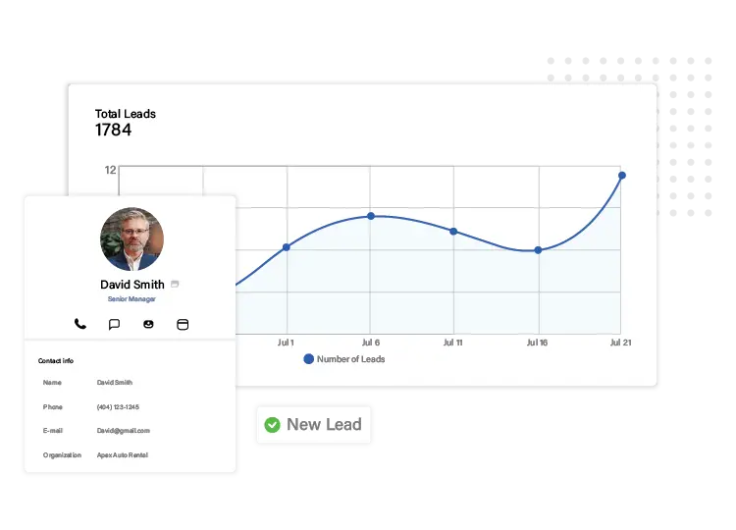Viewport: 736px width, 530px height.
Task: Select the Jul 21 data point
Action: [x=621, y=176]
